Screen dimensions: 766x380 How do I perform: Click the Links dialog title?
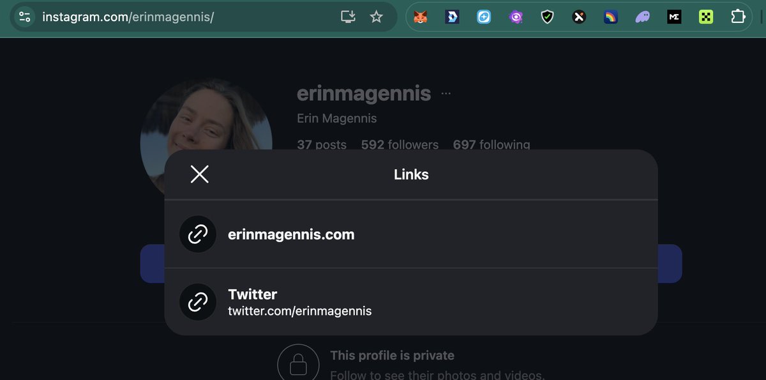[411, 174]
